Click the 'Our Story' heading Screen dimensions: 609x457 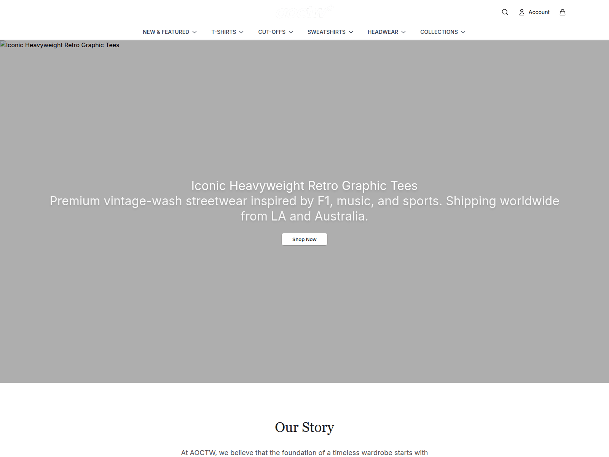[x=304, y=427]
